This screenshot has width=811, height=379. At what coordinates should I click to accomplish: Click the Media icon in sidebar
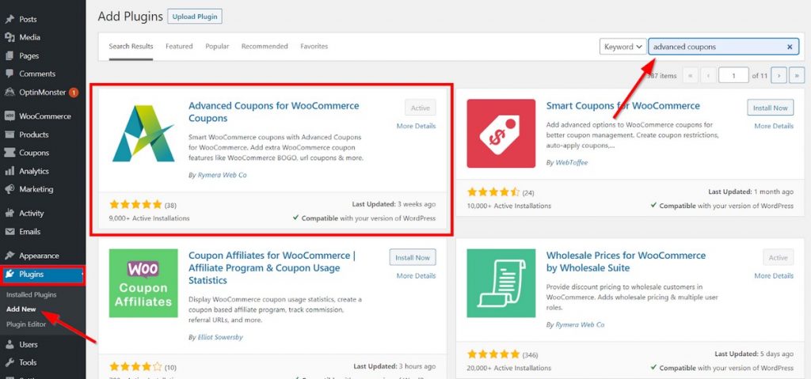click(x=10, y=37)
